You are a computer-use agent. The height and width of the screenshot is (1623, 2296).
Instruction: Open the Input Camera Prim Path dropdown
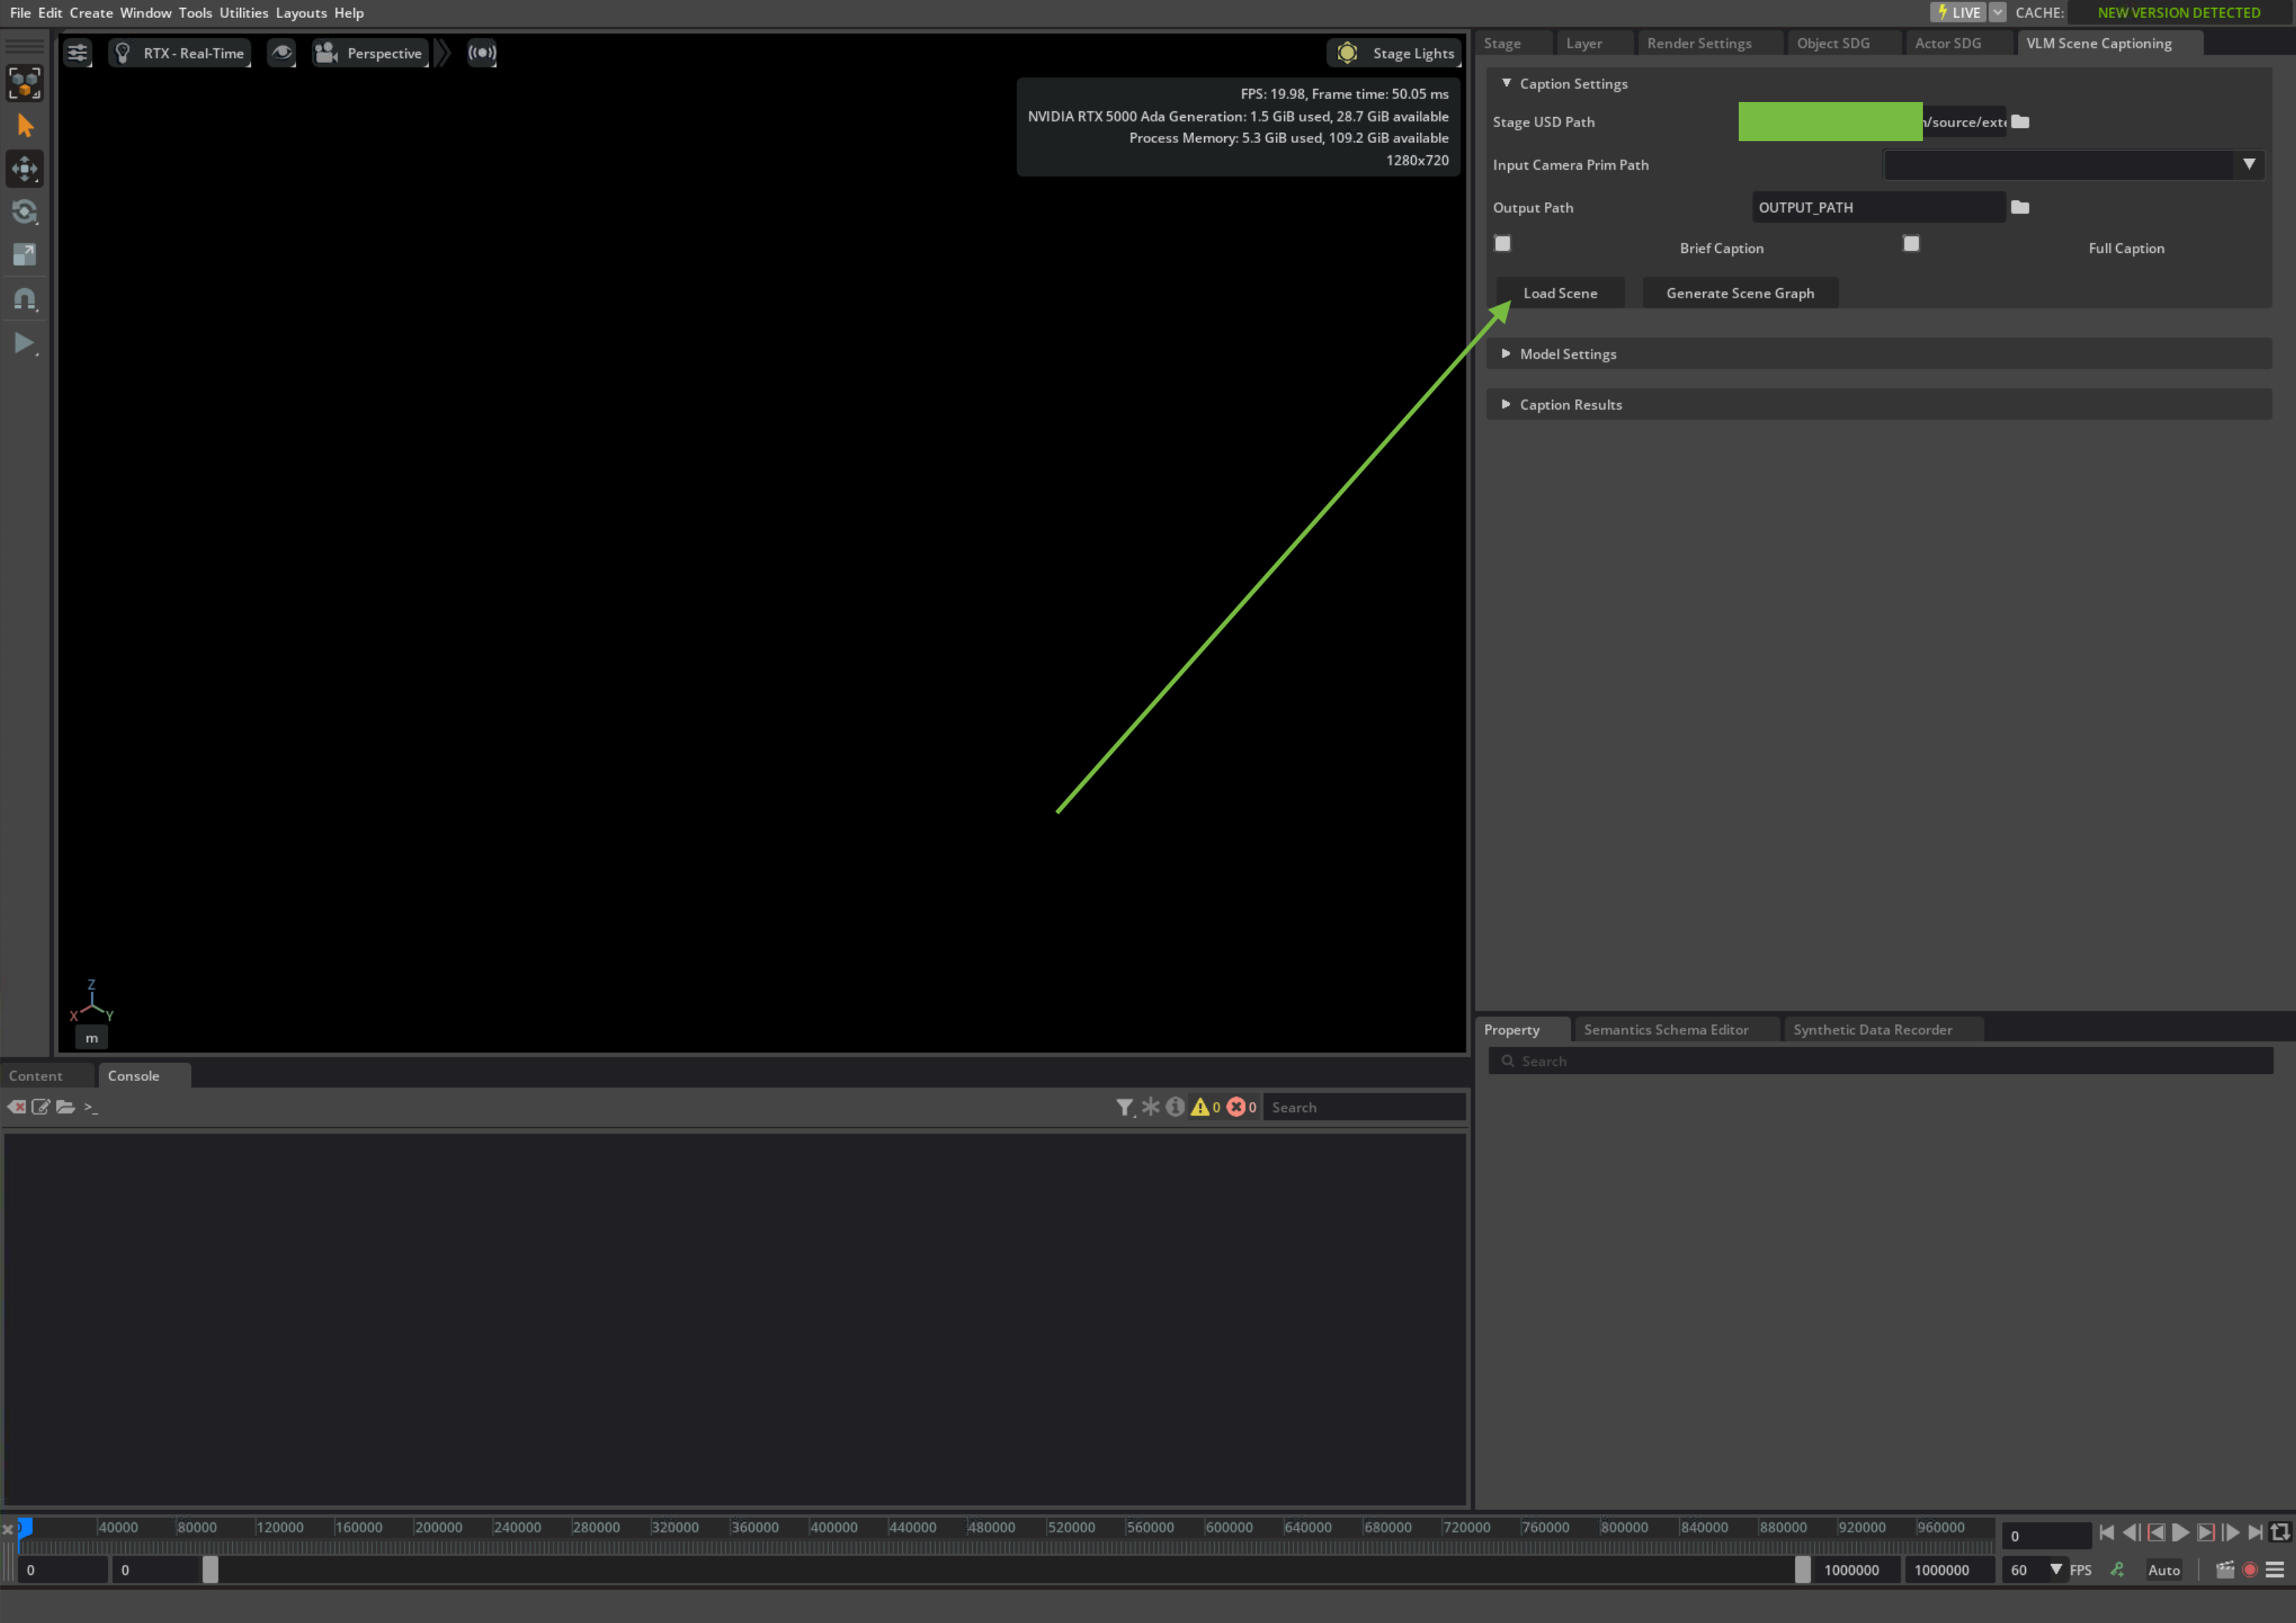point(2251,165)
